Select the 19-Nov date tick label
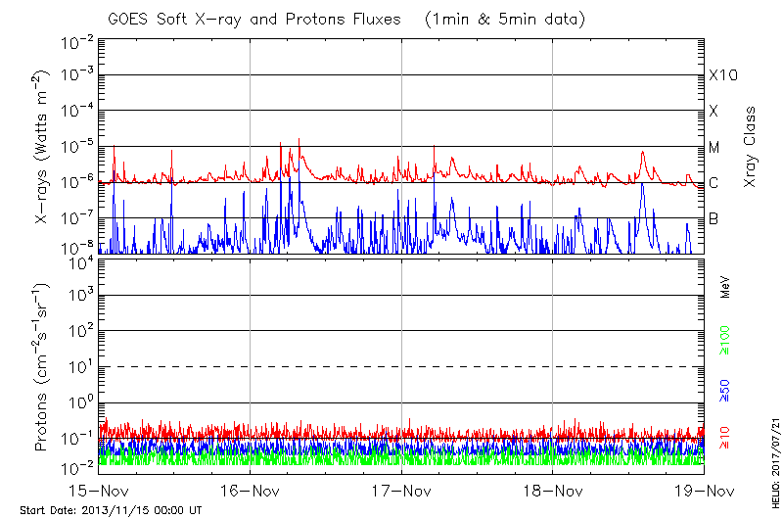 pyautogui.click(x=703, y=490)
